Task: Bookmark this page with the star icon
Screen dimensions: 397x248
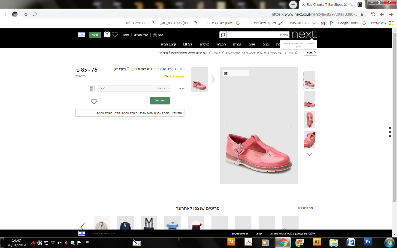Action: [x=26, y=14]
